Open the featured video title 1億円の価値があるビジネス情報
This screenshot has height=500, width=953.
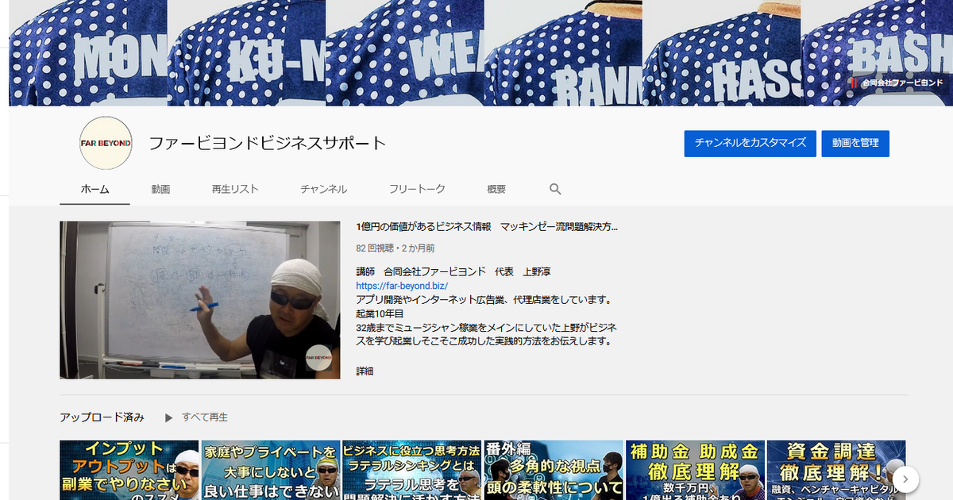click(x=487, y=228)
